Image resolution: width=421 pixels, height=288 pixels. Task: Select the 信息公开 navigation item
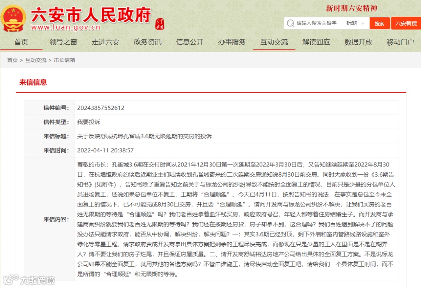pyautogui.click(x=190, y=42)
